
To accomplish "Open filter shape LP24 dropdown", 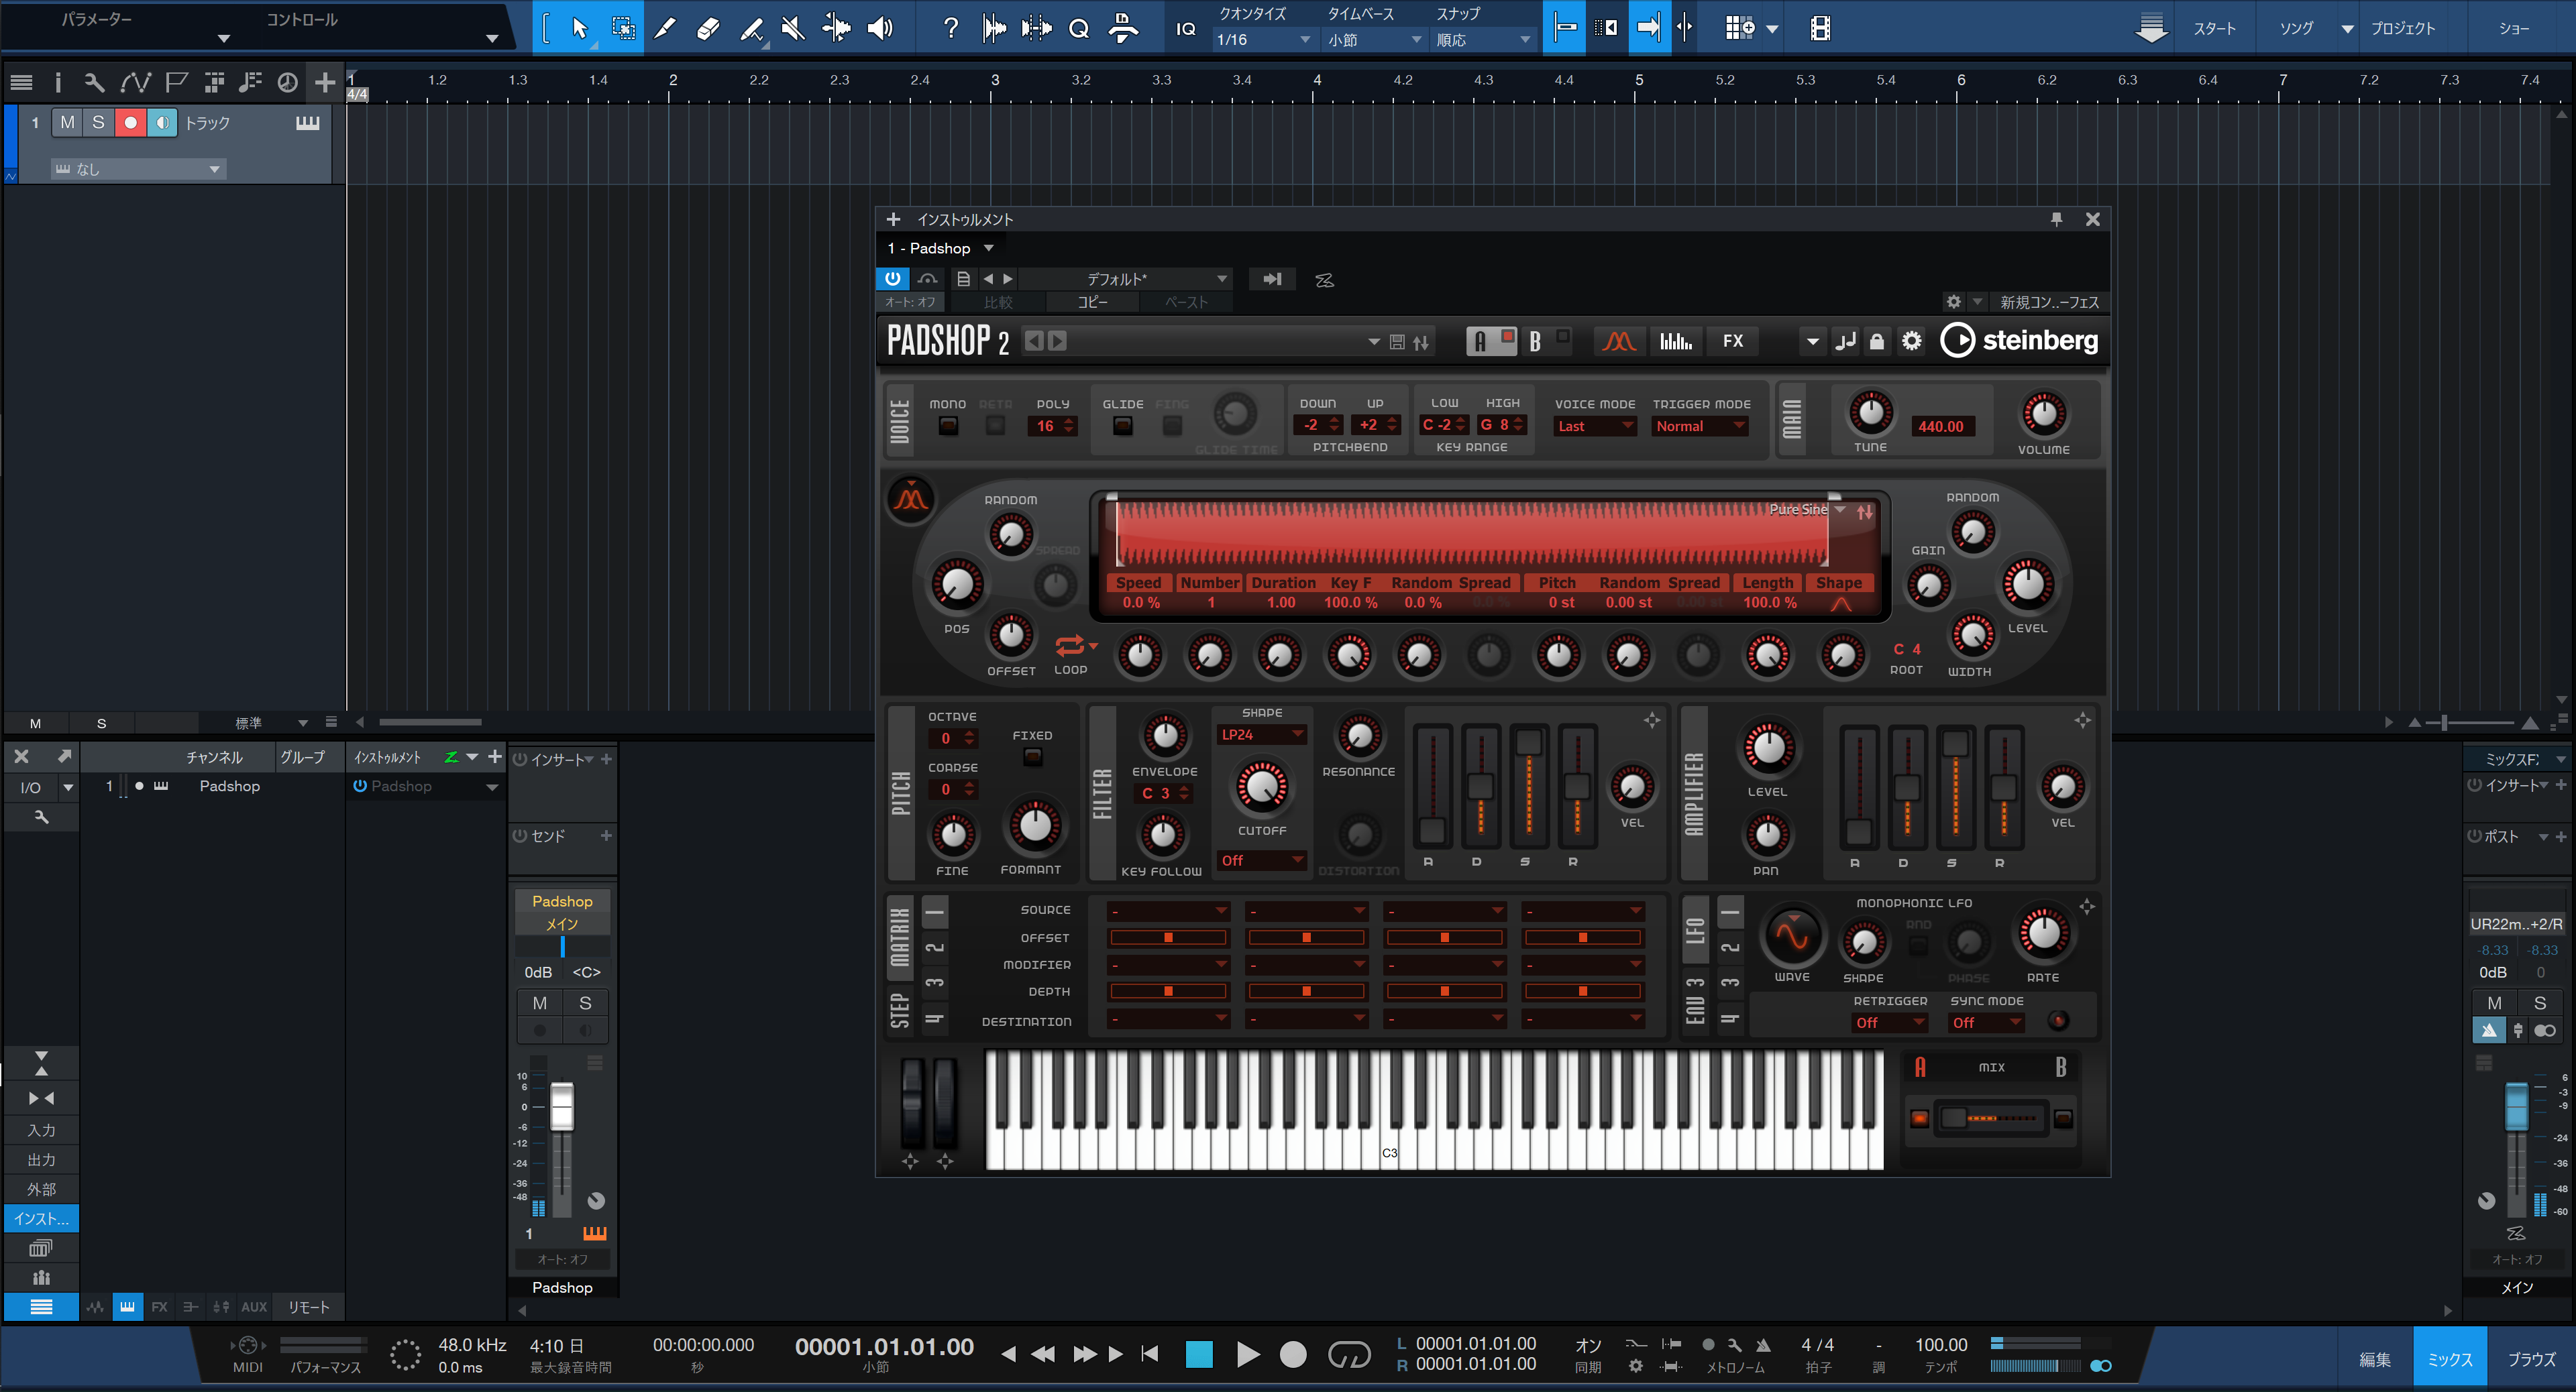I will coord(1262,734).
